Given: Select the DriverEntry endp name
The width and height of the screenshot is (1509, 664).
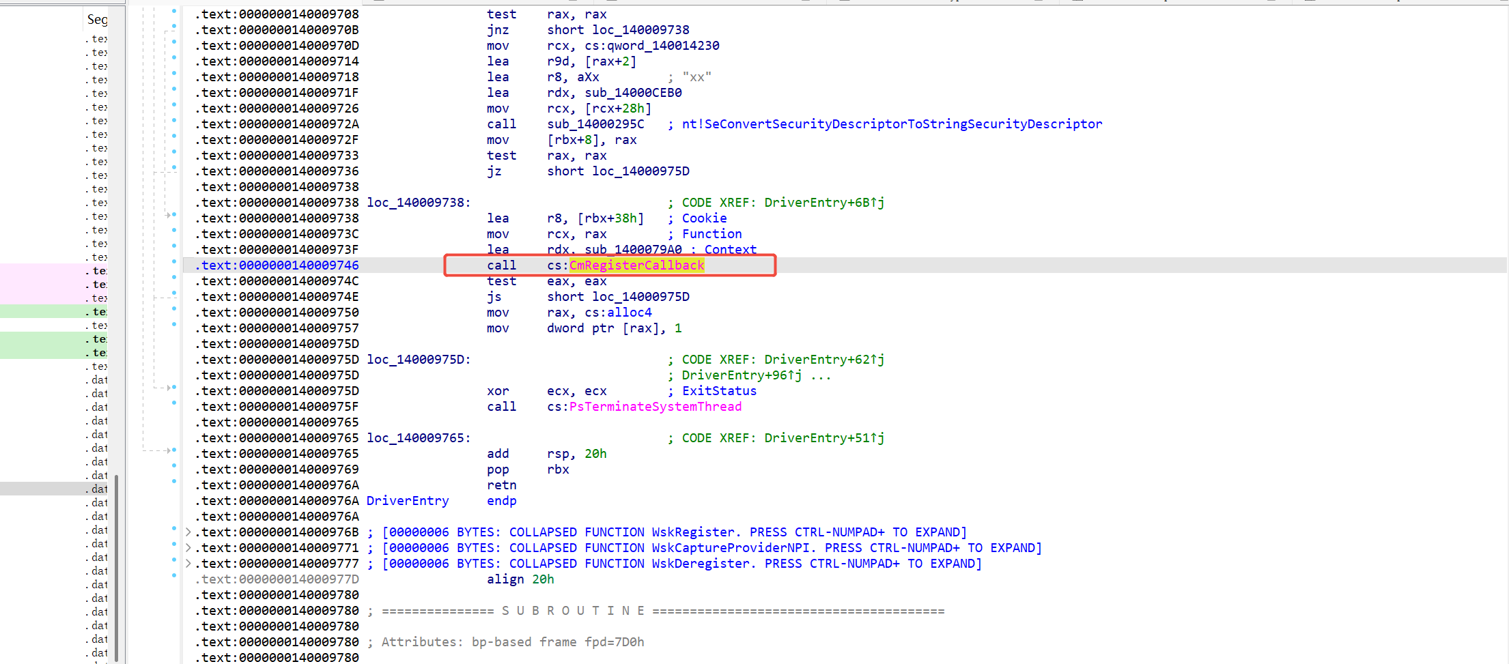Looking at the screenshot, I should coord(408,501).
